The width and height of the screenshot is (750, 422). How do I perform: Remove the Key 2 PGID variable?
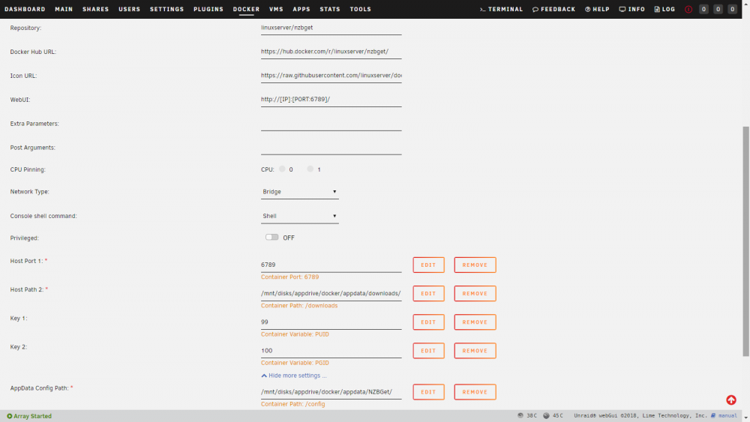pos(475,351)
